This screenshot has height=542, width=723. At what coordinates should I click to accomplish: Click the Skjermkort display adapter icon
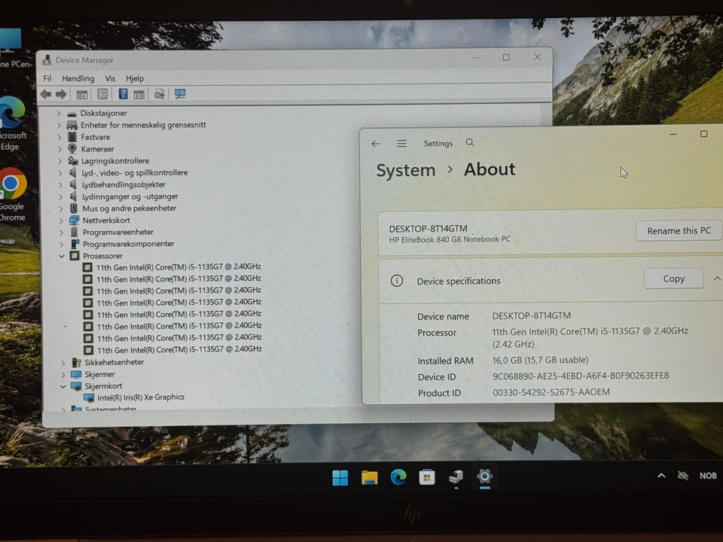pos(77,386)
